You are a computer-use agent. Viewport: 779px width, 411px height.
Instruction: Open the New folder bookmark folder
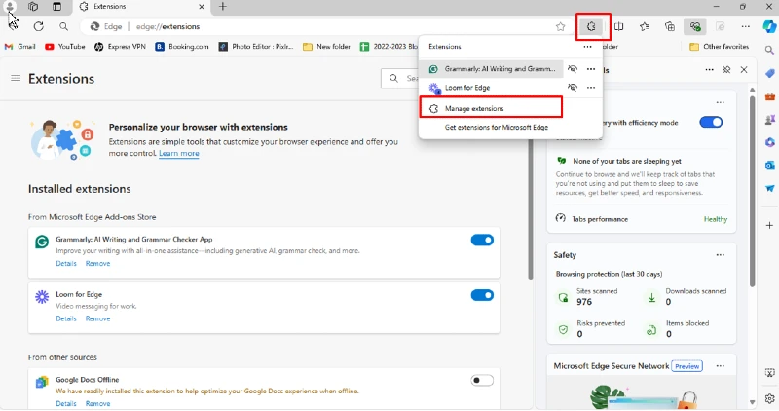click(326, 46)
